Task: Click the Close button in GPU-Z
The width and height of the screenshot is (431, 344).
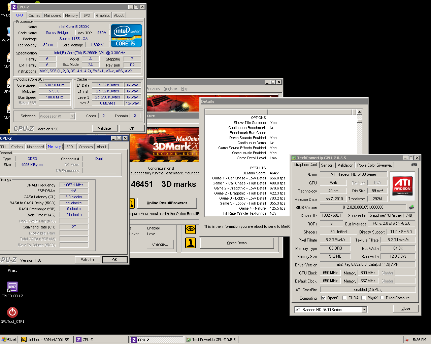Action: pos(406,308)
